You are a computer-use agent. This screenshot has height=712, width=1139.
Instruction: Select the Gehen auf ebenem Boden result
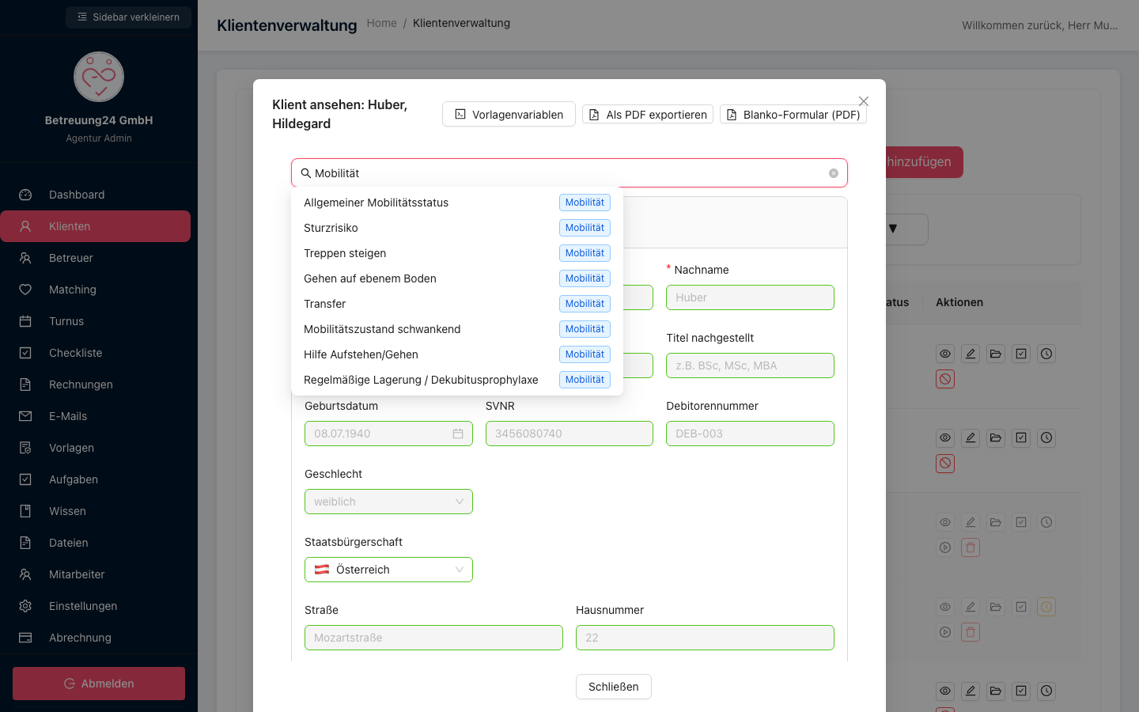(457, 278)
